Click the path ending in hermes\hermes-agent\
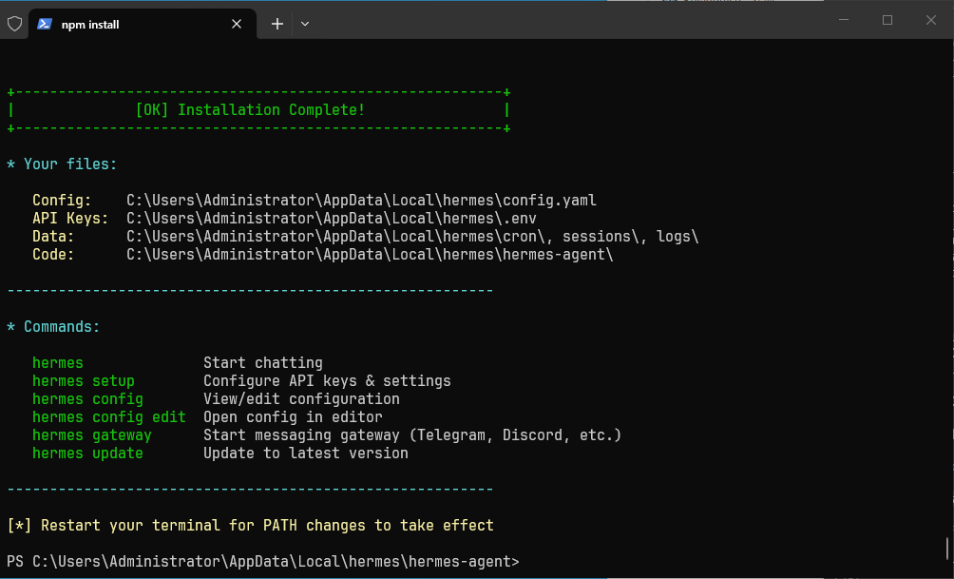Image resolution: width=954 pixels, height=579 pixels. [370, 255]
